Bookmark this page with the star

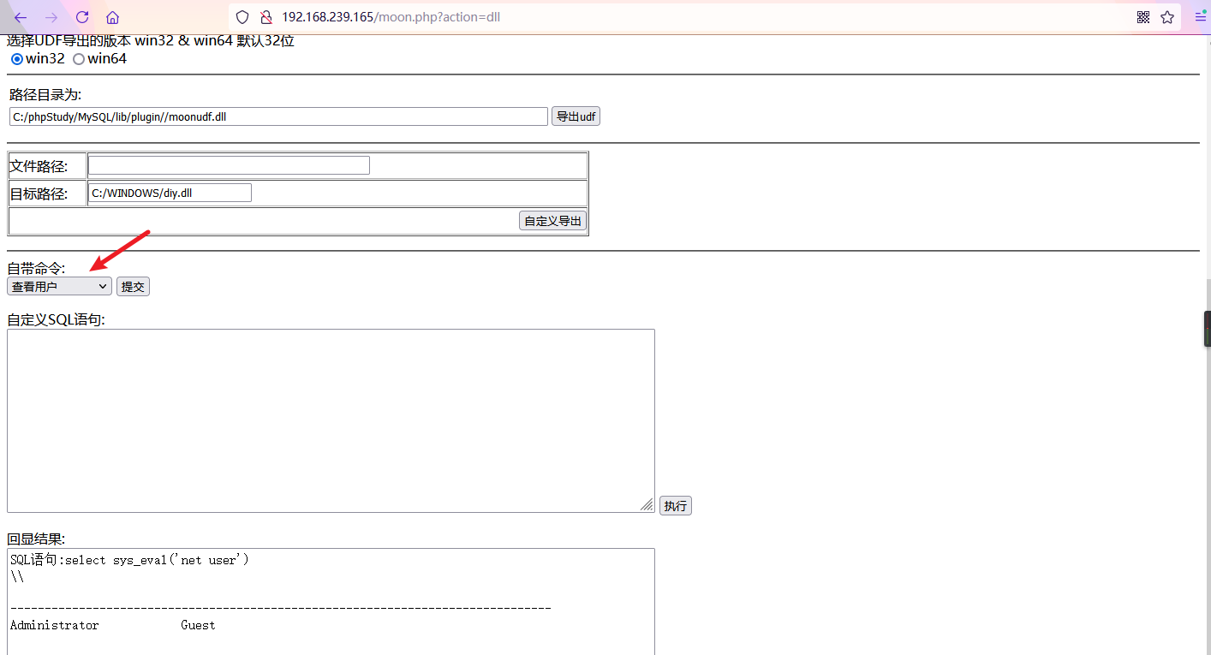(x=1167, y=17)
